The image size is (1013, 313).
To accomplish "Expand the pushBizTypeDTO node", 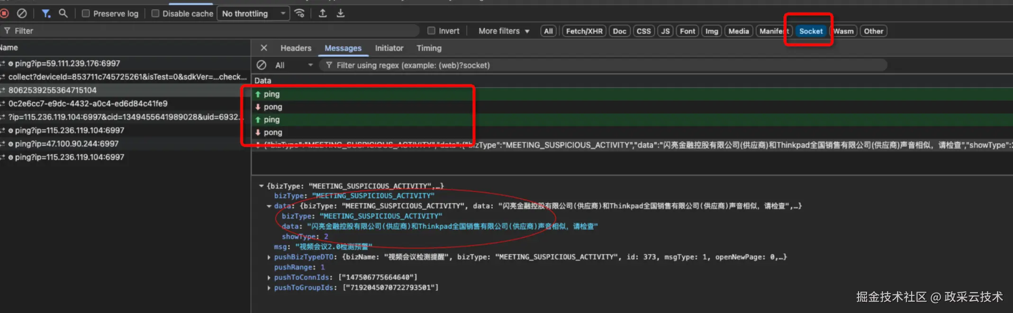I will (269, 257).
